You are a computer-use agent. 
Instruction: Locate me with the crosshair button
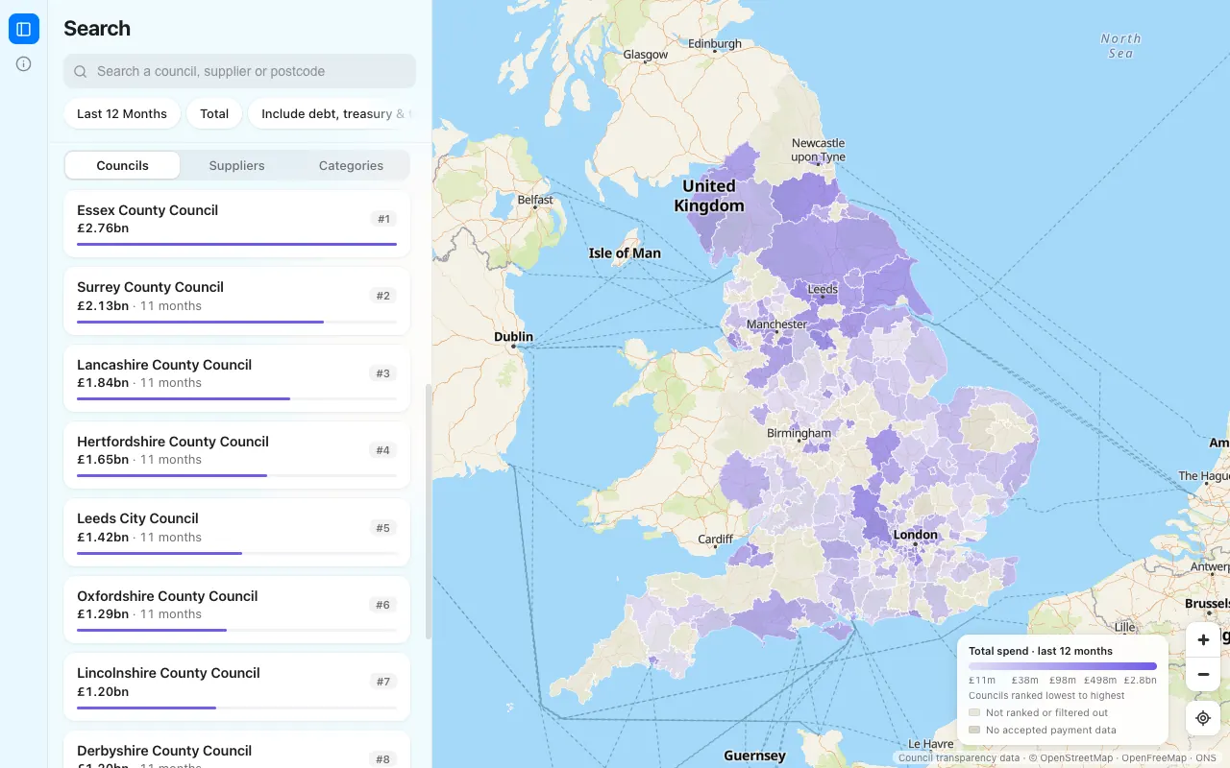1203,718
